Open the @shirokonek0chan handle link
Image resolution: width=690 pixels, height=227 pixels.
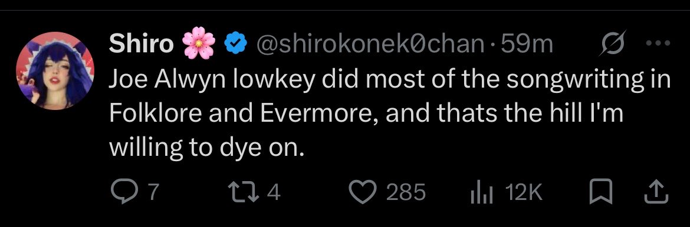pos(371,43)
